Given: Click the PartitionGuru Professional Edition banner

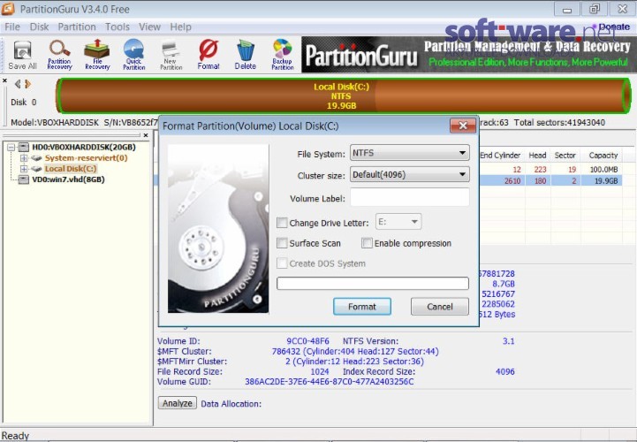Looking at the screenshot, I should click(469, 55).
